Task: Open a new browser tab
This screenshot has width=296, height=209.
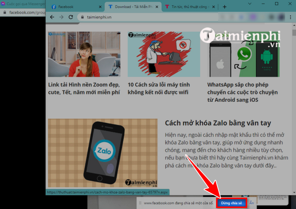Action: [224, 7]
